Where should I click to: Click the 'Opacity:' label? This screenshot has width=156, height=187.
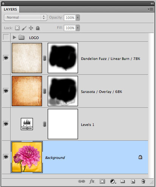tap(56, 17)
